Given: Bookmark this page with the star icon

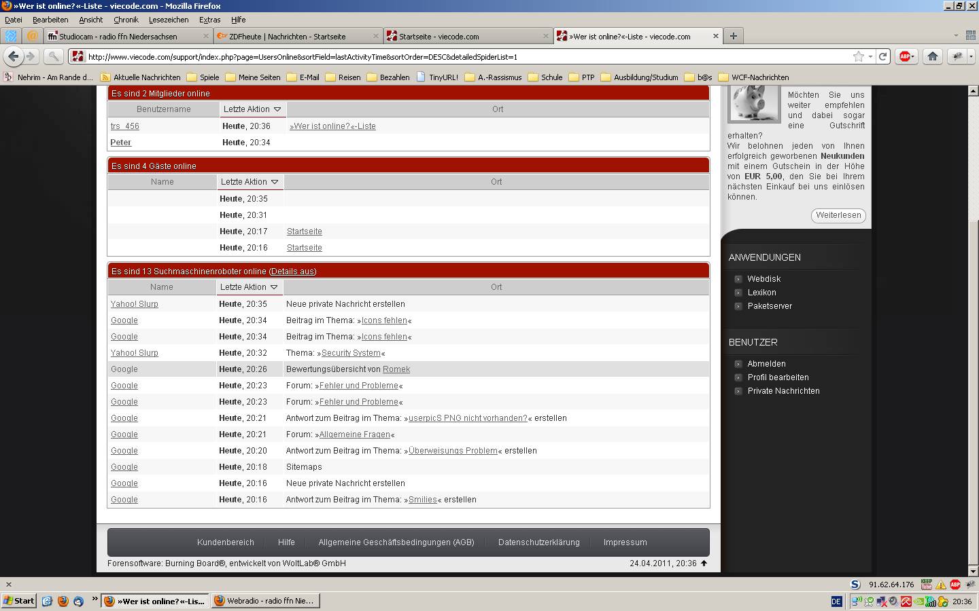Looking at the screenshot, I should pyautogui.click(x=858, y=56).
